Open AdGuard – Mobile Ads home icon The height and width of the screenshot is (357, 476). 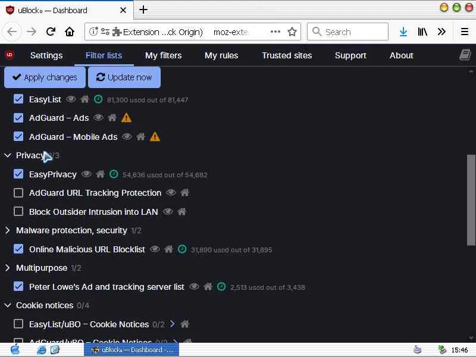click(140, 137)
